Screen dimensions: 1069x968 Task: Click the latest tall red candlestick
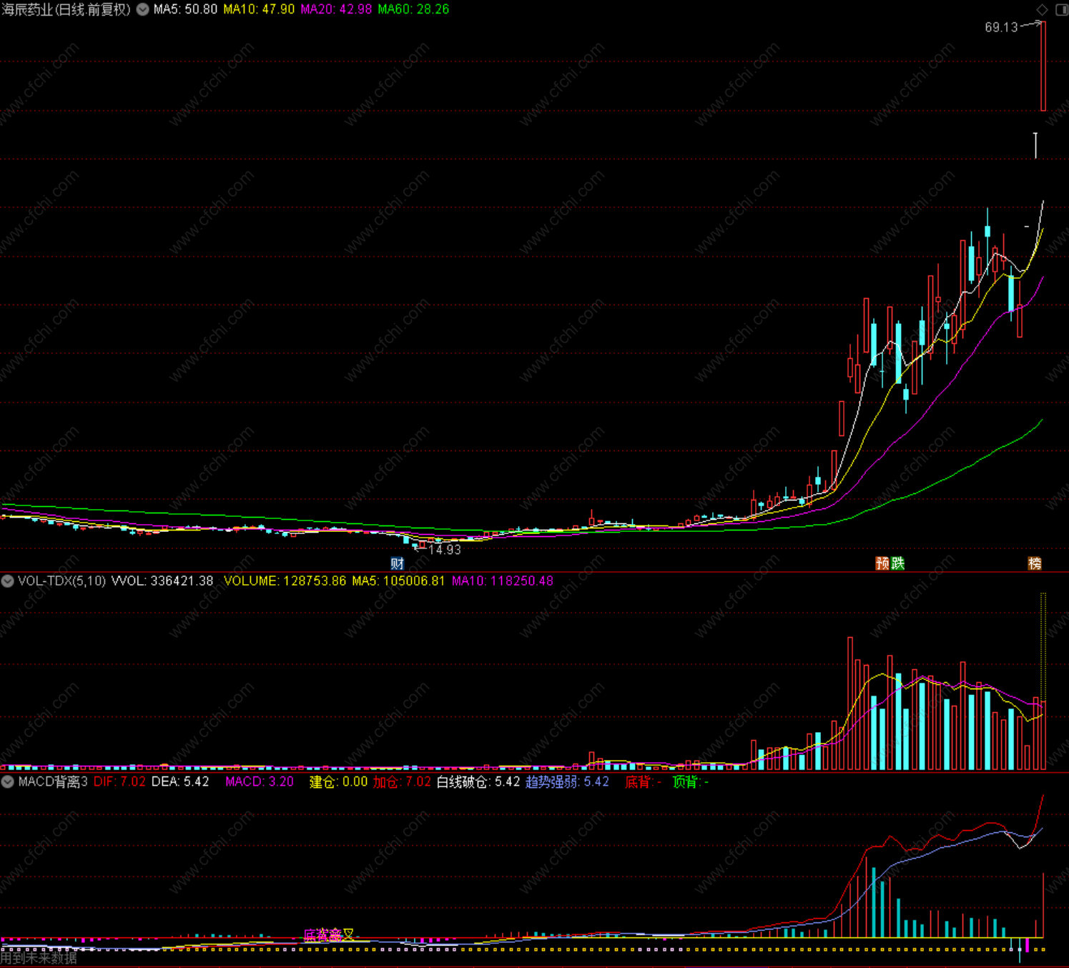pos(1043,66)
